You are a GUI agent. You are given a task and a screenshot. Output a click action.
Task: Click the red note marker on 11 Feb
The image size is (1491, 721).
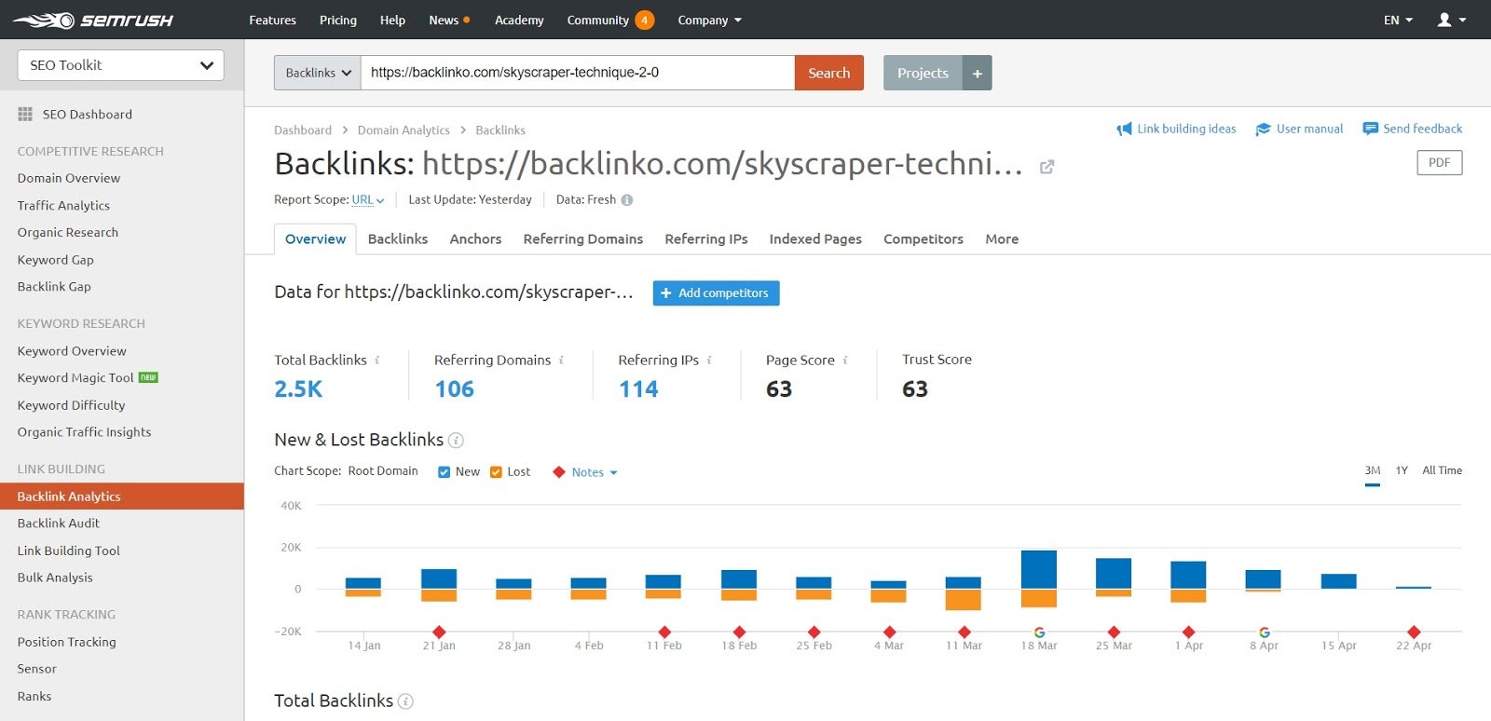pyautogui.click(x=664, y=632)
